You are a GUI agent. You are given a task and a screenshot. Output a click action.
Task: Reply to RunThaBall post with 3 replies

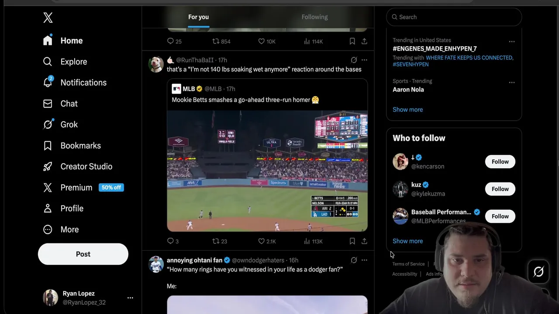pos(173,241)
